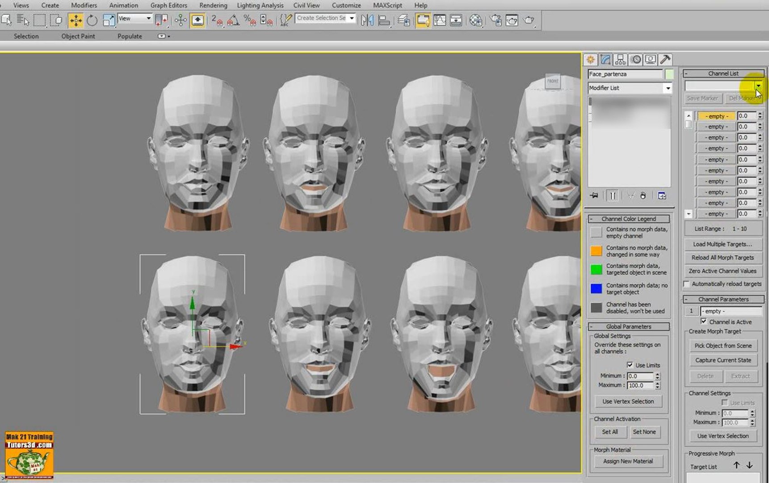The width and height of the screenshot is (769, 483).
Task: Click the highlighted first empty channel
Action: pyautogui.click(x=716, y=116)
